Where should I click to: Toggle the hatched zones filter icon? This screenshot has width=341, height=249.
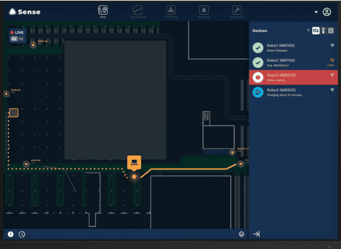(x=330, y=31)
